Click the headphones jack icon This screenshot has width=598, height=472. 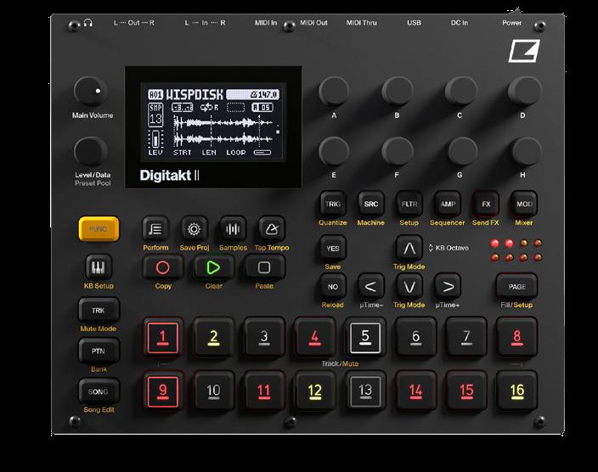point(88,23)
